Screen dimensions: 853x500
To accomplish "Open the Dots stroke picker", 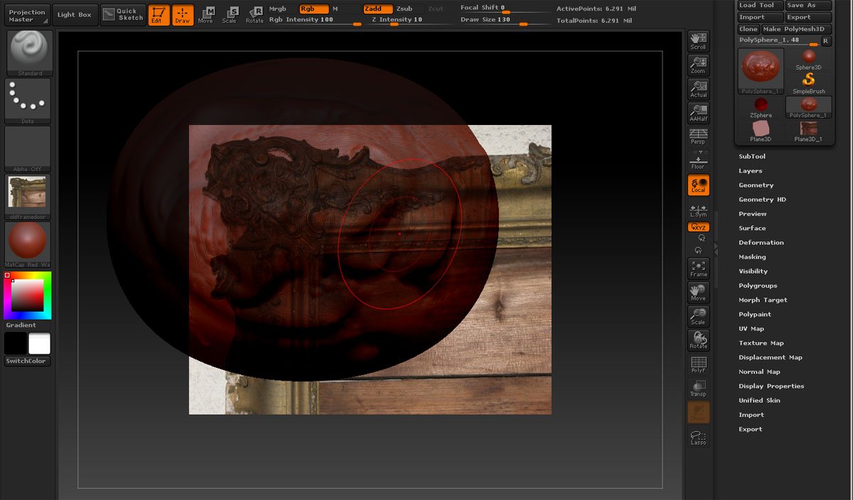I will pos(29,102).
